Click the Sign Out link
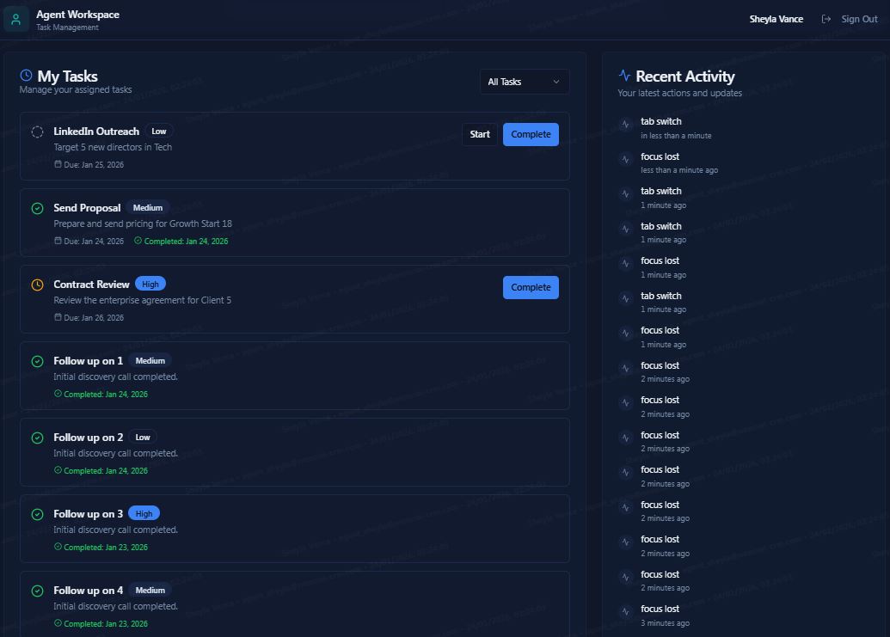This screenshot has height=637, width=890. pos(858,18)
